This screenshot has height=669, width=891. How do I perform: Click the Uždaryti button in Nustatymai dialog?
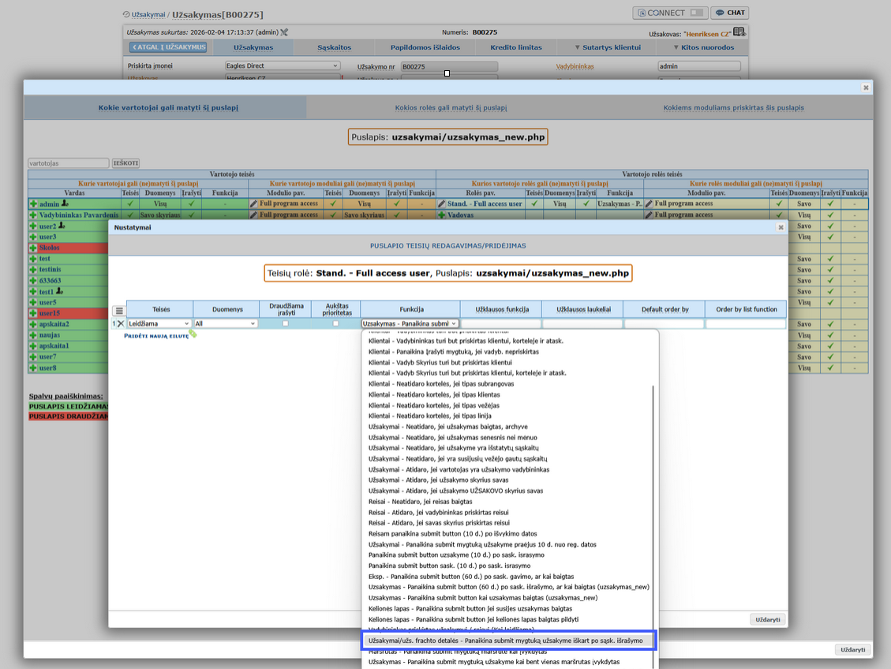tap(768, 619)
